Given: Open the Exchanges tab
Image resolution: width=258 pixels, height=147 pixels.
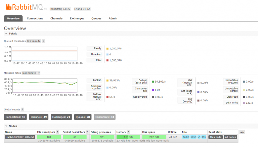Looking at the screenshot, I should tap(77, 18).
